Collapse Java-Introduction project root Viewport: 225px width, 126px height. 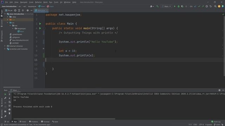pos(5,14)
